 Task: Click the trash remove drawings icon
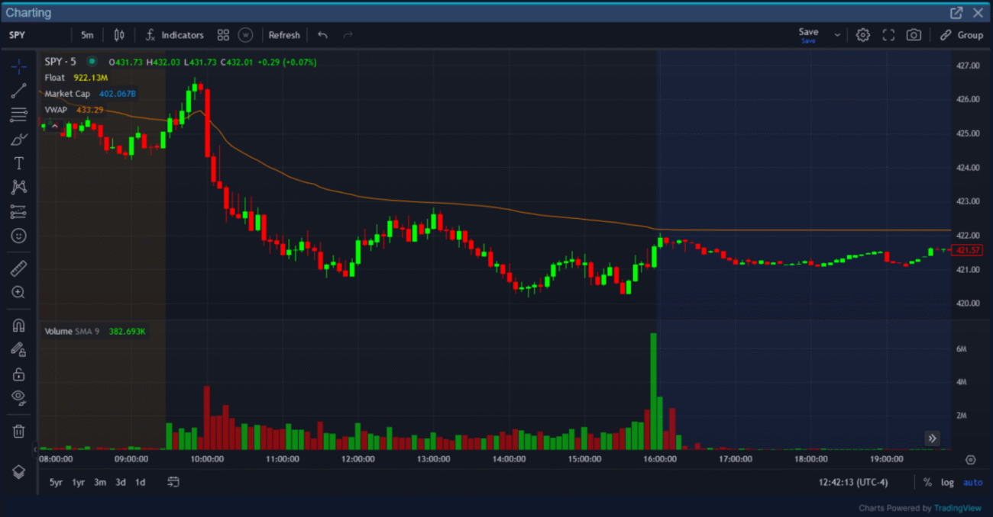coord(18,432)
